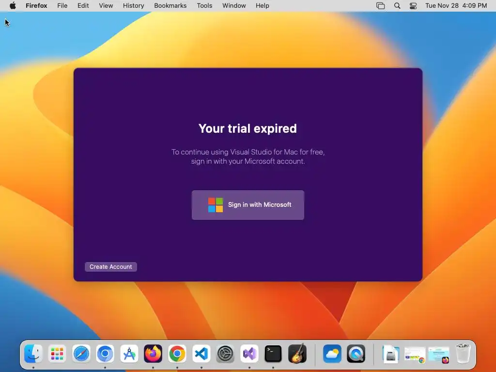Open Launchpad from the Dock
Viewport: 496px width, 372px height.
click(57, 353)
